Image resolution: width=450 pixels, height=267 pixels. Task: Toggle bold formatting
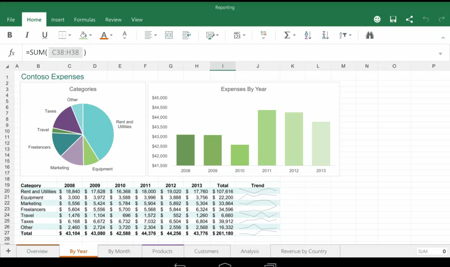coord(10,35)
